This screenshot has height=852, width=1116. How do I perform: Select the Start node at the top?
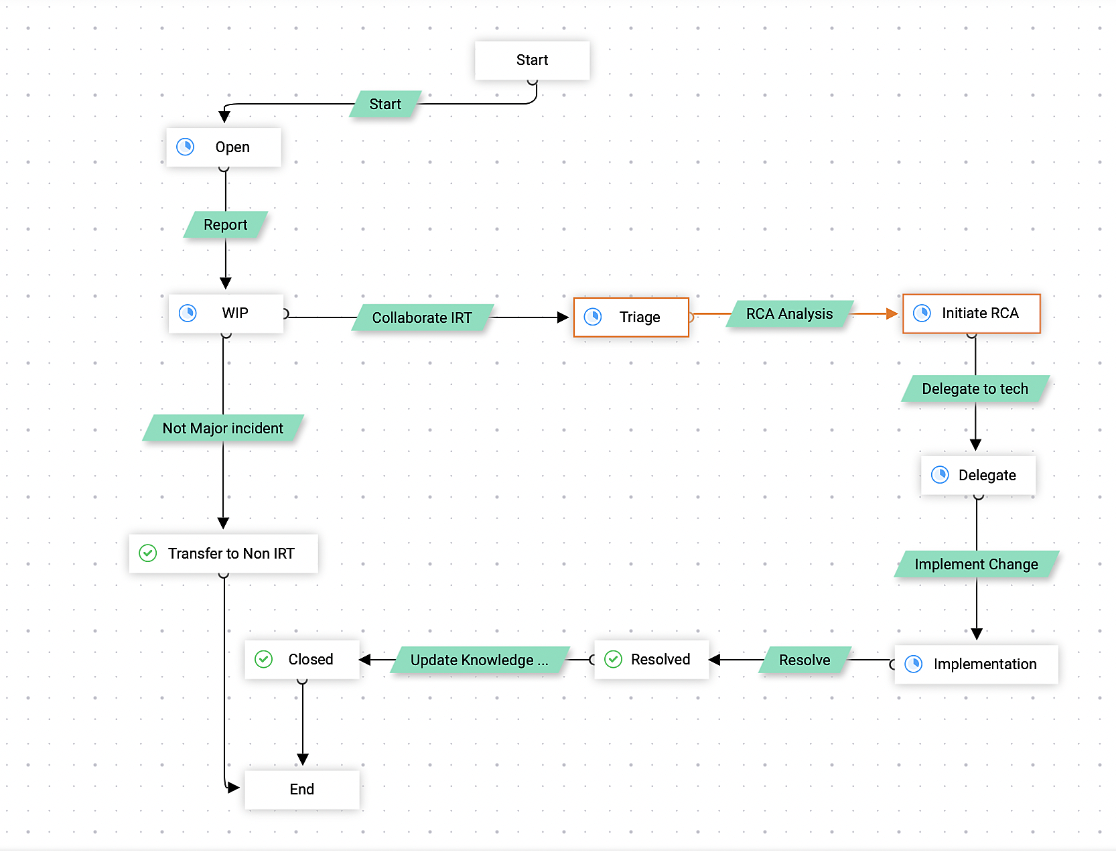coord(532,60)
